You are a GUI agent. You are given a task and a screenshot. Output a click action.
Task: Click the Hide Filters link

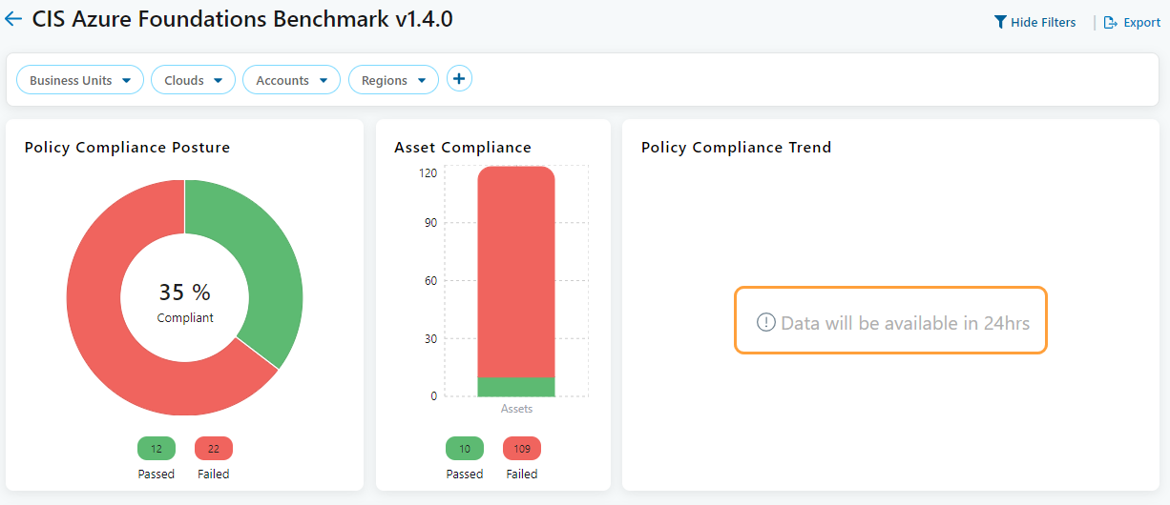click(1043, 22)
